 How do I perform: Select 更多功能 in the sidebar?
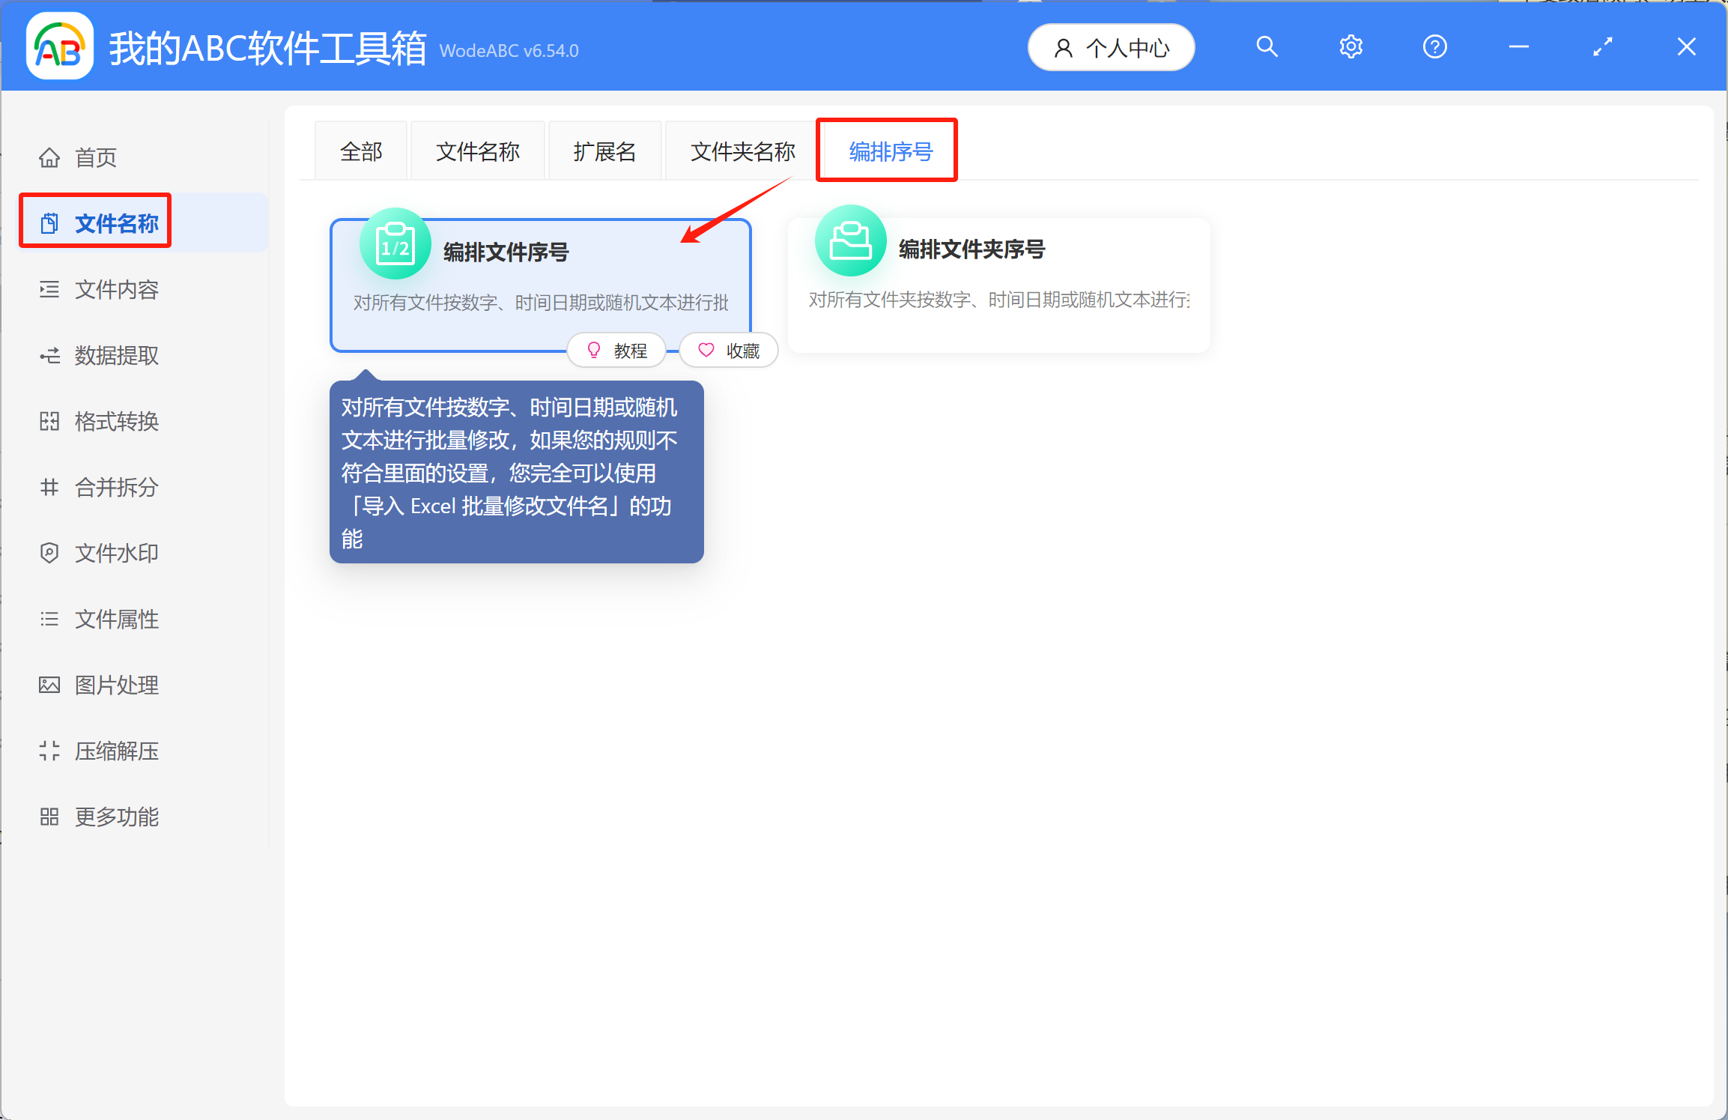(x=116, y=817)
